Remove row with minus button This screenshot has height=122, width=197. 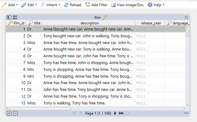15,113
